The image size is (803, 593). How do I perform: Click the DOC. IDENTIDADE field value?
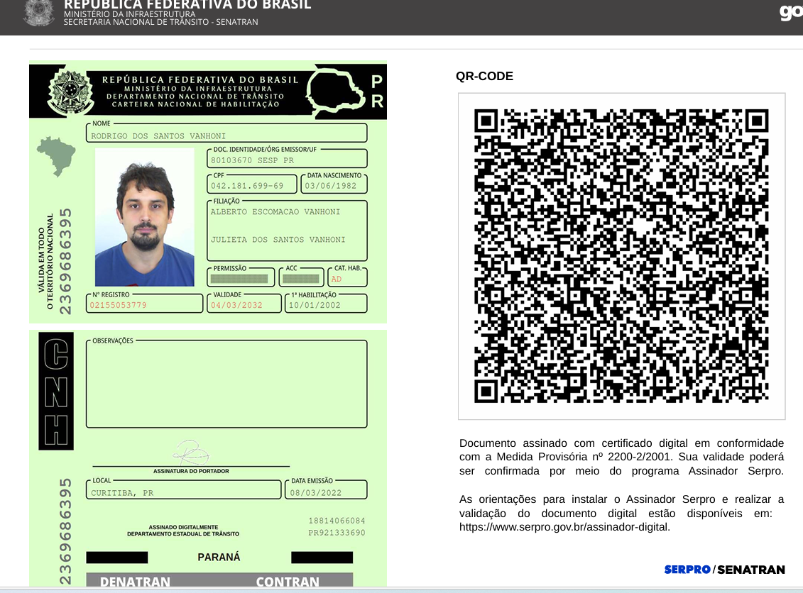point(253,160)
